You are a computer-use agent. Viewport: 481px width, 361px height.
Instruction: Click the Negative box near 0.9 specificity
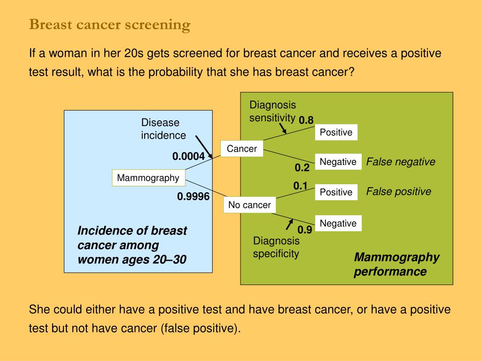(x=338, y=223)
